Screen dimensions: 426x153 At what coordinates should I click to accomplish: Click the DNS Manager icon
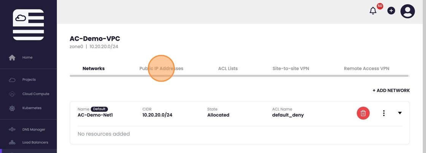click(x=12, y=129)
